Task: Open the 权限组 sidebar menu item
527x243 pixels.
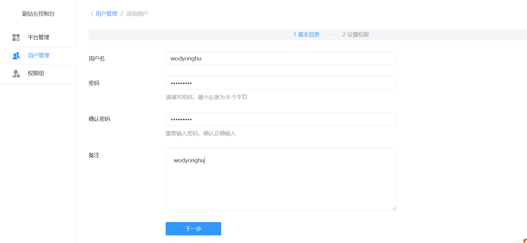Action: pyautogui.click(x=36, y=73)
